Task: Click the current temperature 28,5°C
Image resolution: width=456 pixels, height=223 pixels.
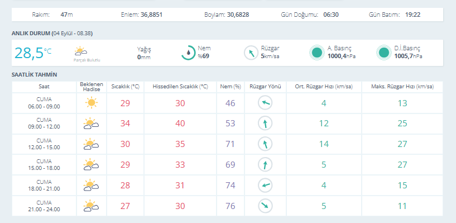Action: 33,53
